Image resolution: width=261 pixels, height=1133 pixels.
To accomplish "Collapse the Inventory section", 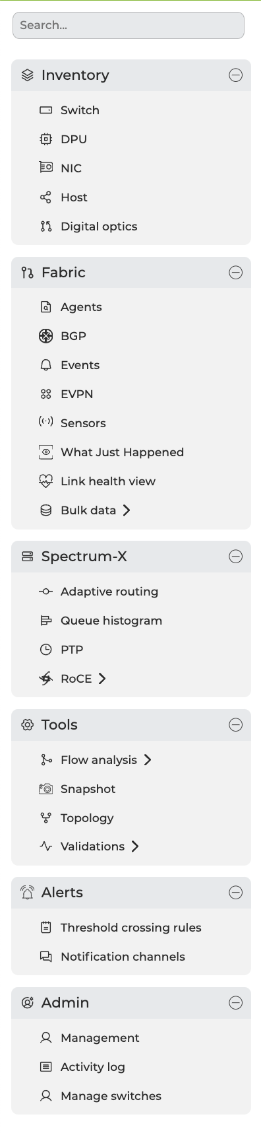I will click(235, 75).
